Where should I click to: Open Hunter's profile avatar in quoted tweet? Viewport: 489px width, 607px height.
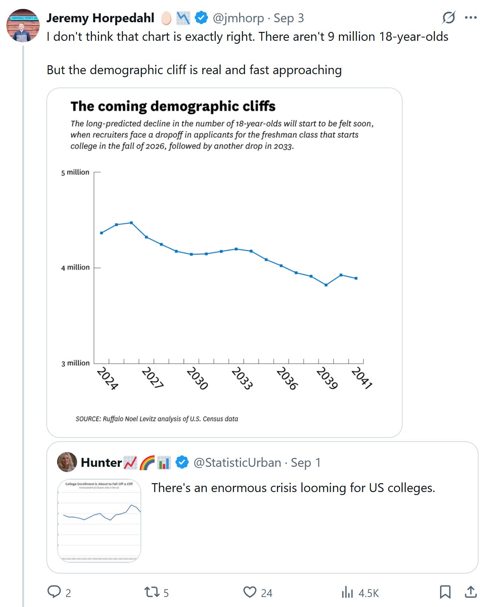67,462
